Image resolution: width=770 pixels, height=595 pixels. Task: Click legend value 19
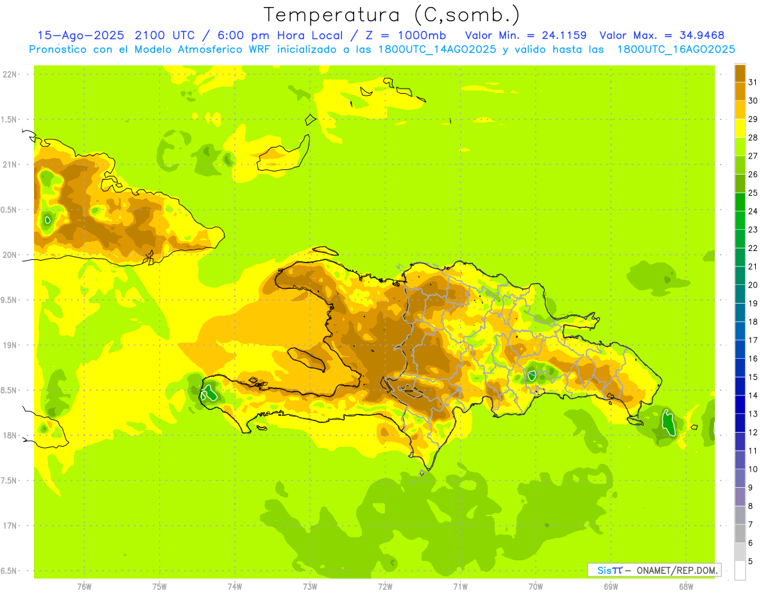click(753, 304)
